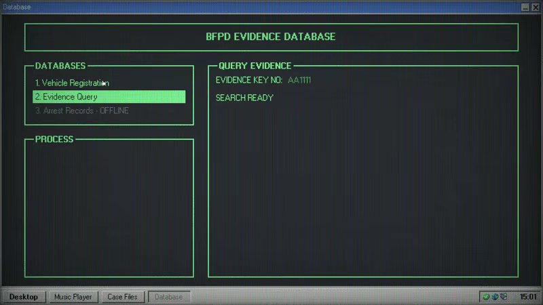Minimize the Database window
Viewport: 543px width, 305px height.
[x=525, y=7]
